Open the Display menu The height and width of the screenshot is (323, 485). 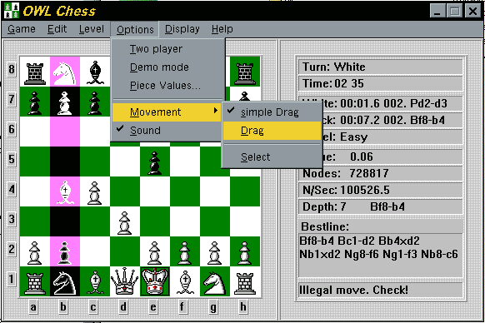pyautogui.click(x=182, y=29)
